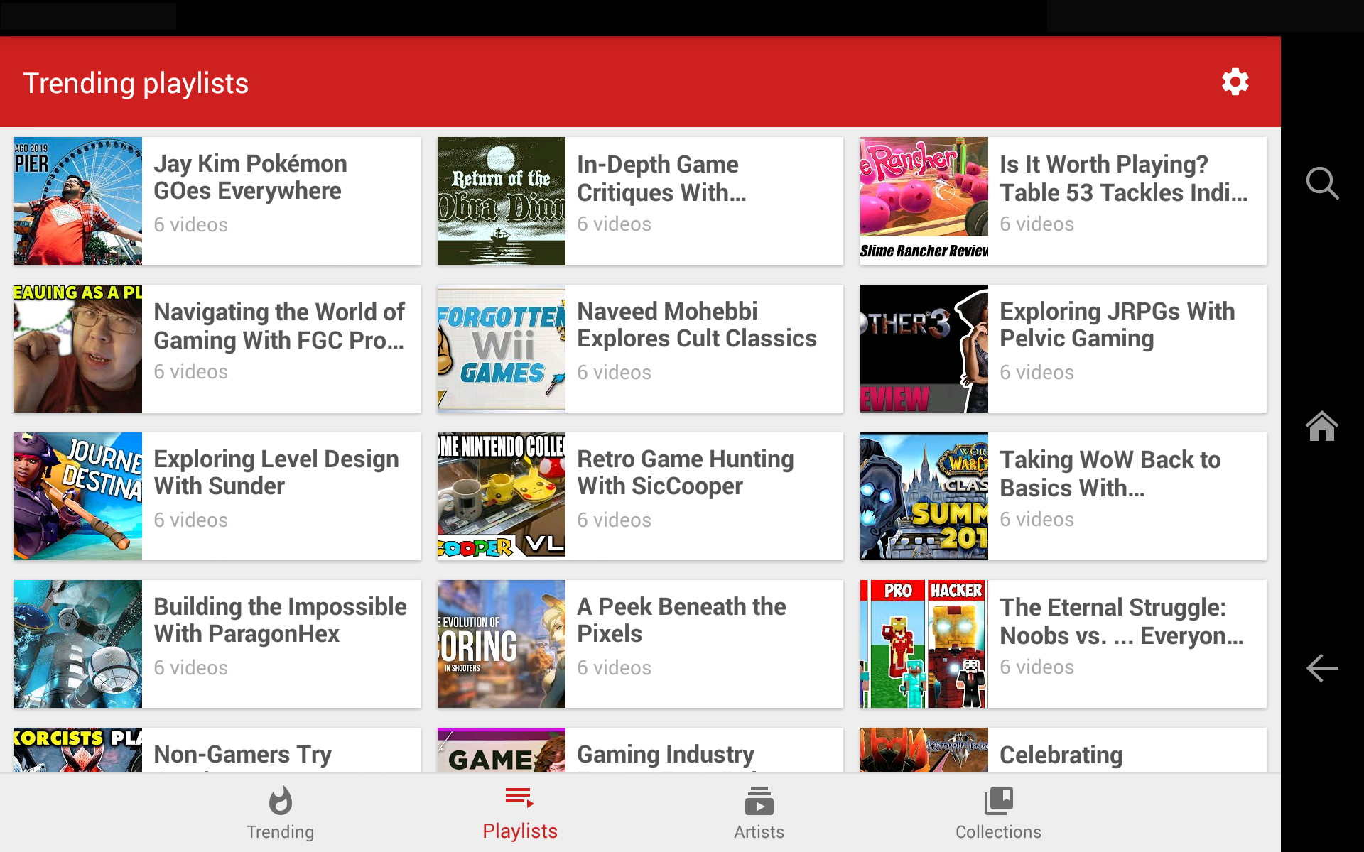Viewport: 1364px width, 852px height.
Task: Open A Peek Beneath the Pixels playlist
Action: (682, 620)
